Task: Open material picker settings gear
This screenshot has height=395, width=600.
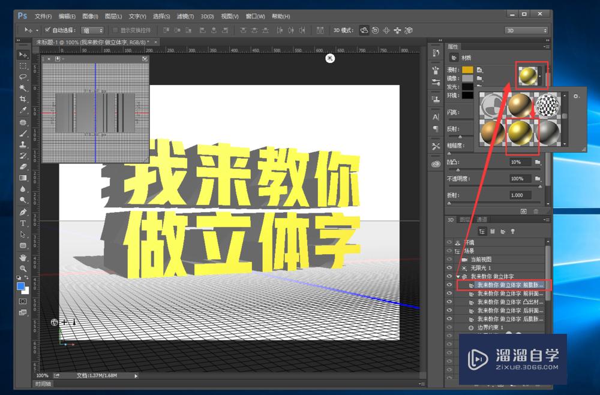Action: click(576, 97)
